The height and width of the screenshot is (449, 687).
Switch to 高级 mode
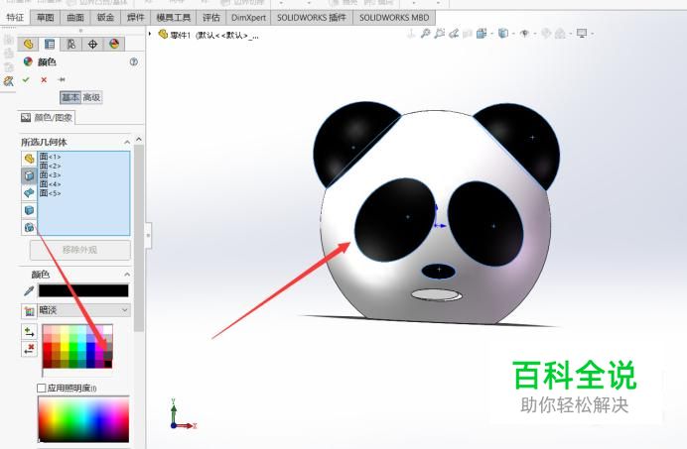tap(92, 97)
